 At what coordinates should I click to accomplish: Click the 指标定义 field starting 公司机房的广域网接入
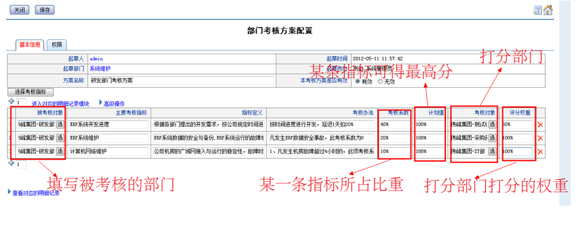pos(209,151)
